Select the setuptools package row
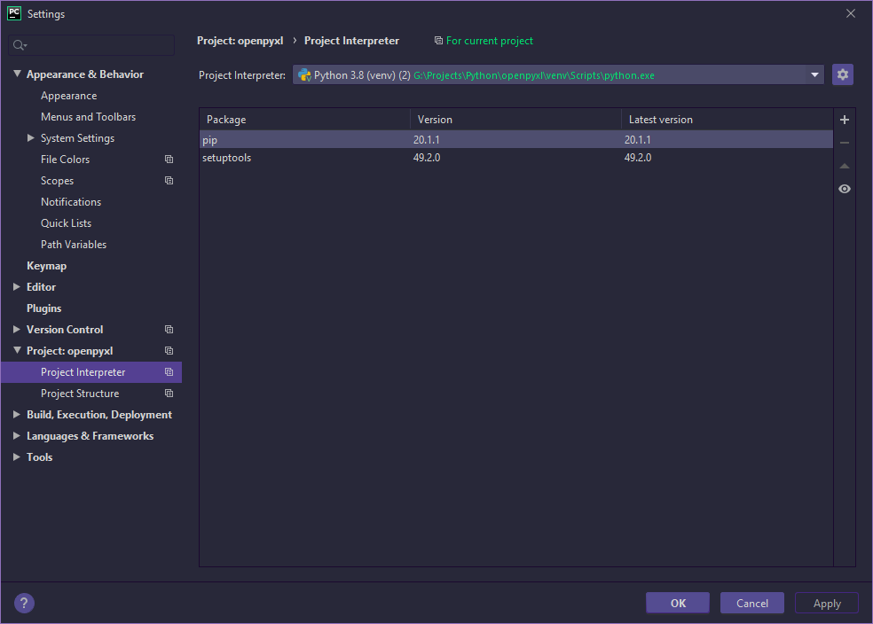Screen dimensions: 873x624 [x=516, y=158]
